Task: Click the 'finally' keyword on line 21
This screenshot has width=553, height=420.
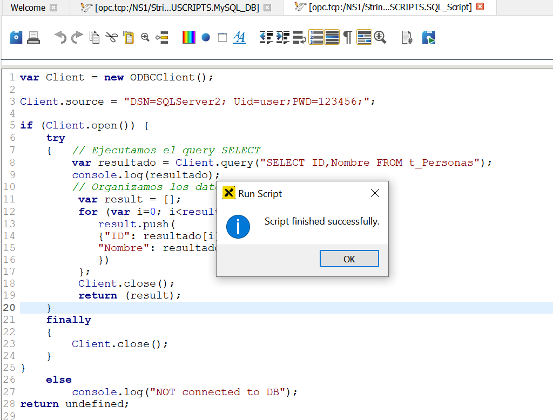Action: click(69, 320)
